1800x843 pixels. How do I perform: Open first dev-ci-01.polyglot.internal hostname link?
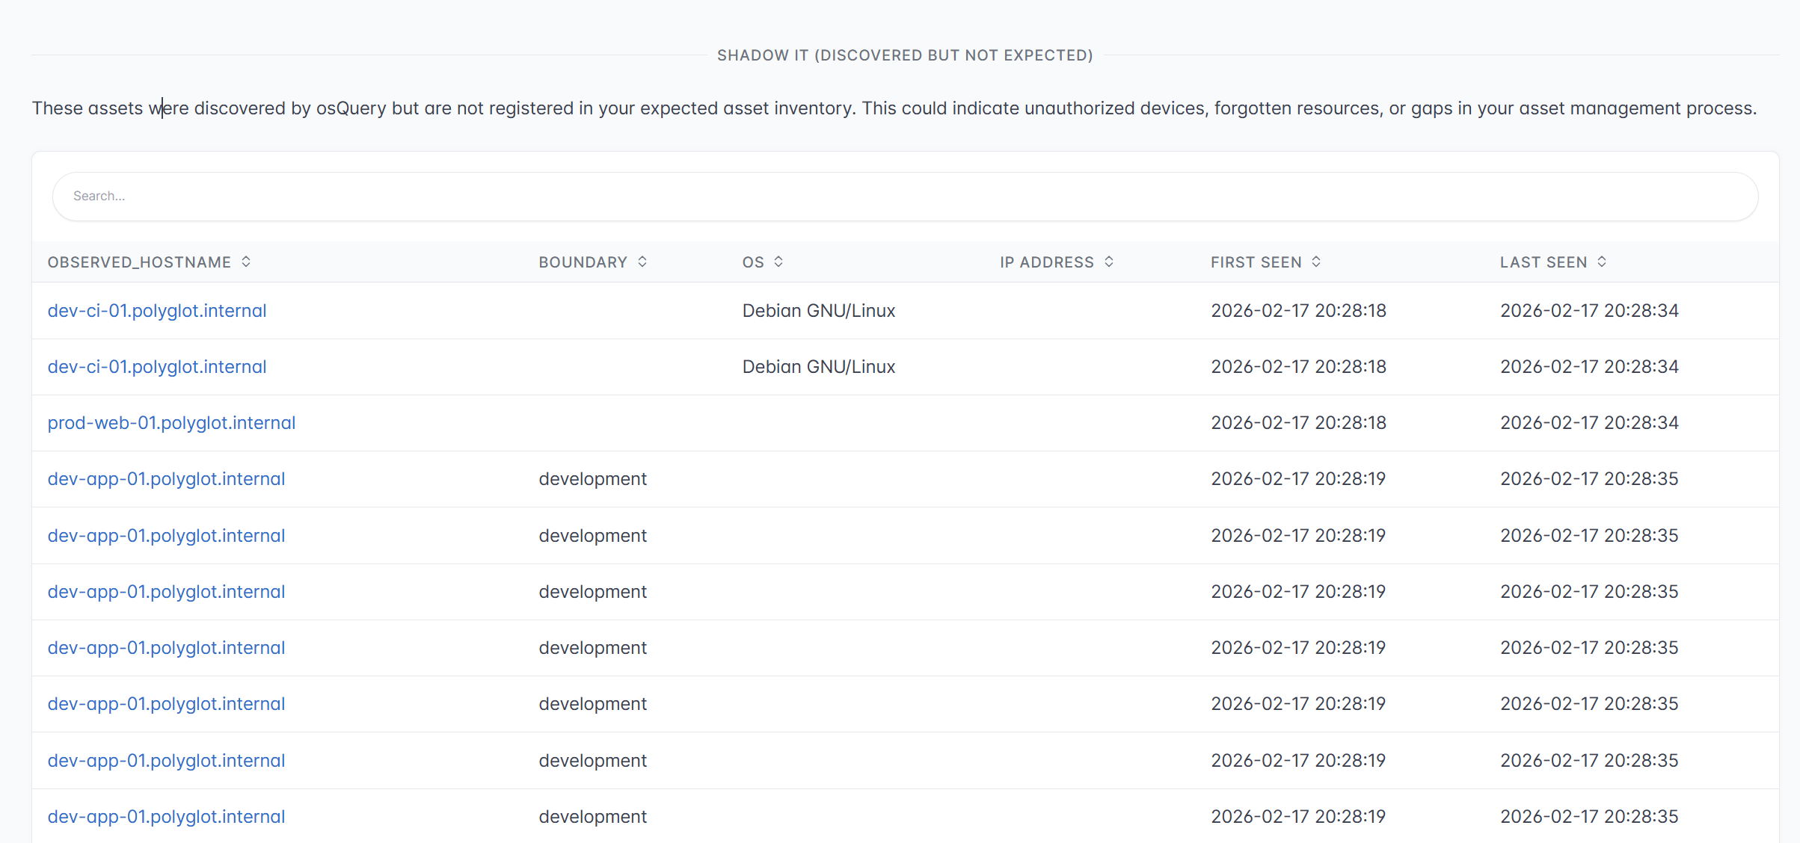157,311
